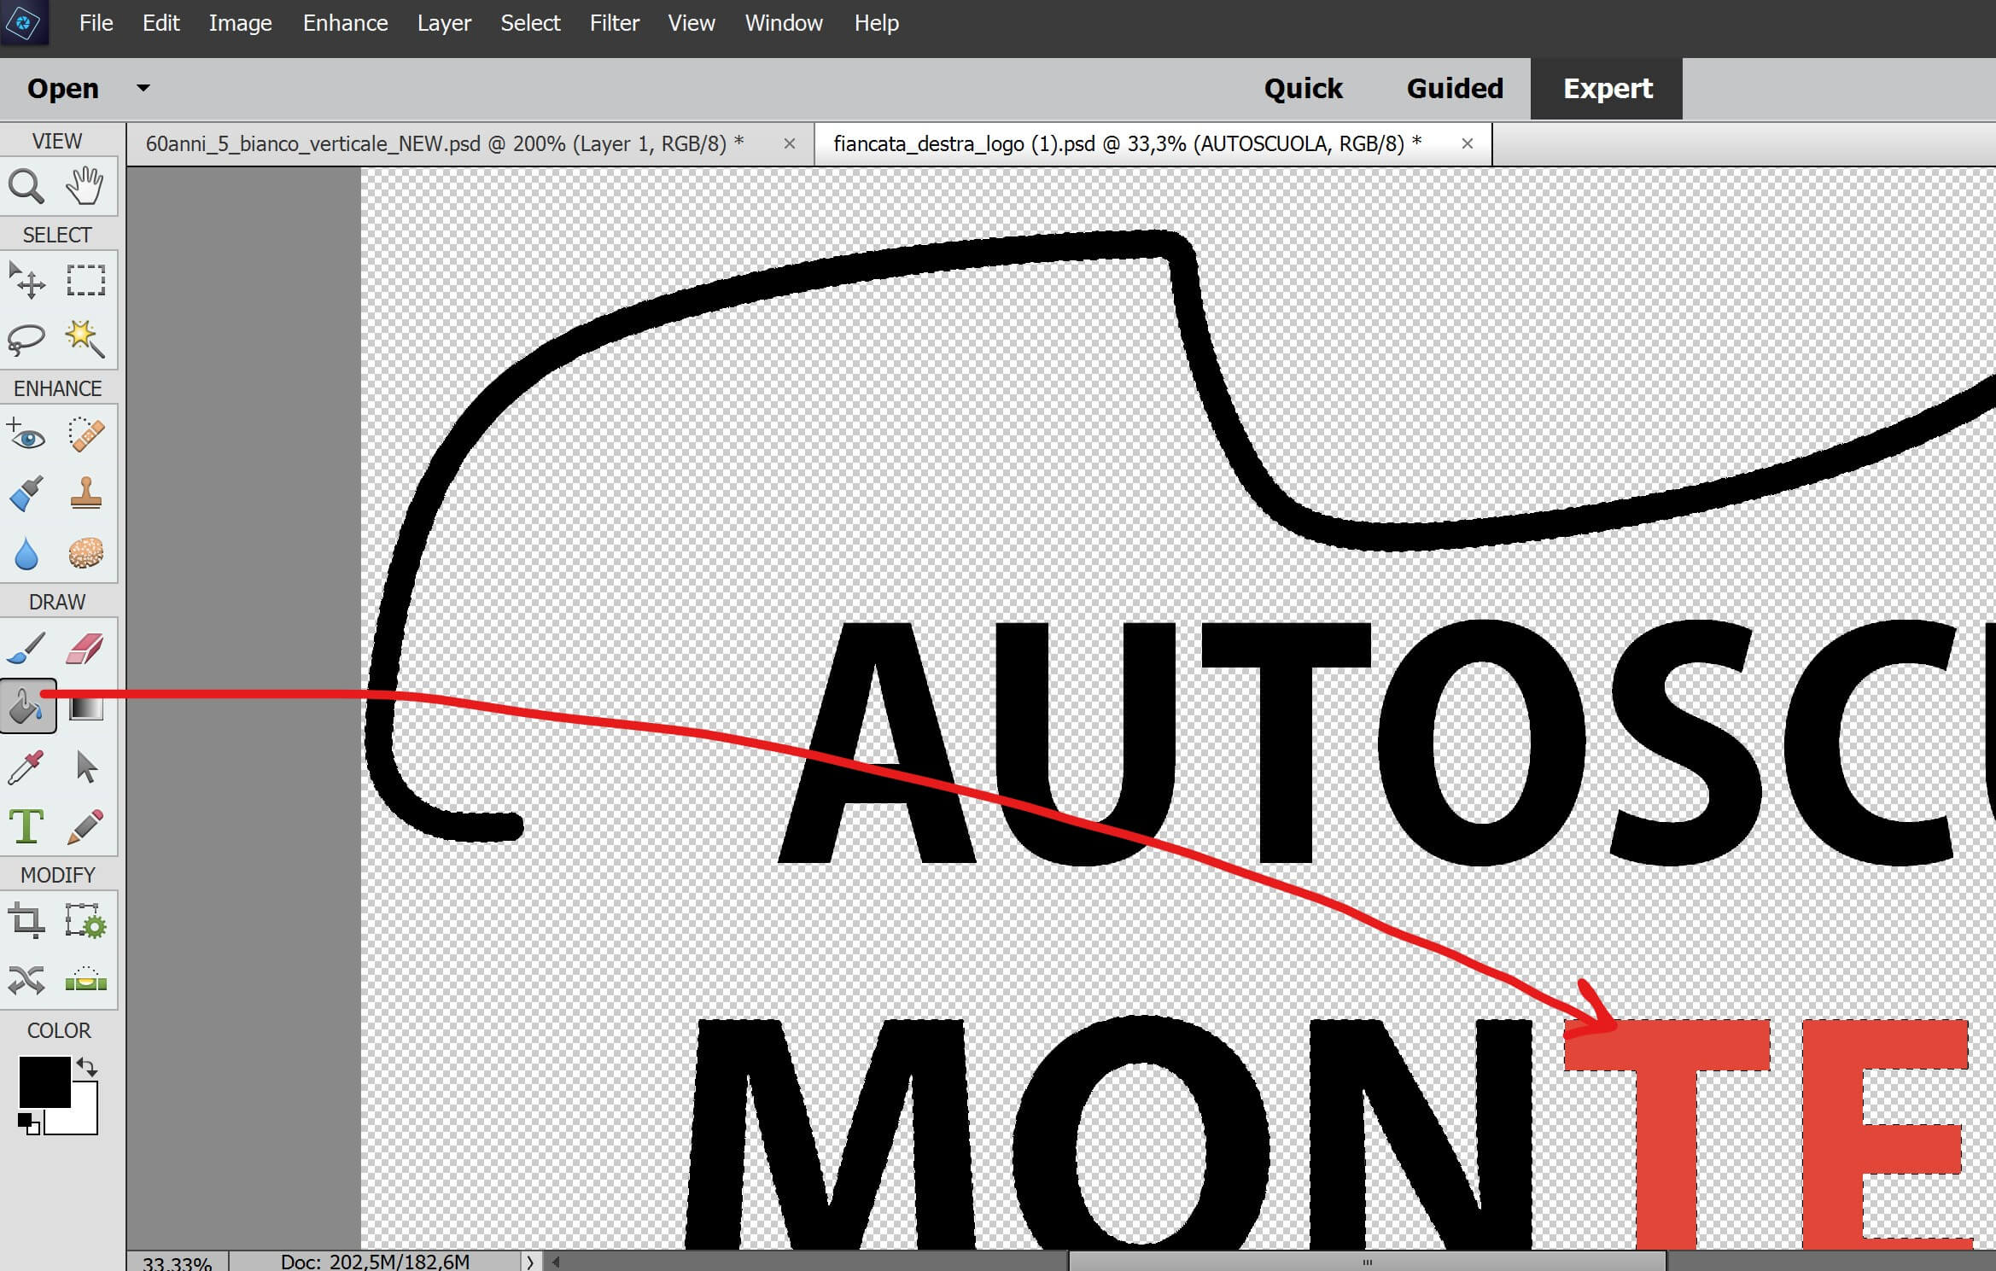Switch to 60anni_5_bianco_verticale_NEW.psd tab
1996x1271 pixels.
[444, 143]
